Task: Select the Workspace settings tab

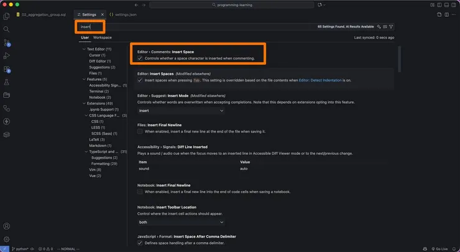Action: (103, 37)
